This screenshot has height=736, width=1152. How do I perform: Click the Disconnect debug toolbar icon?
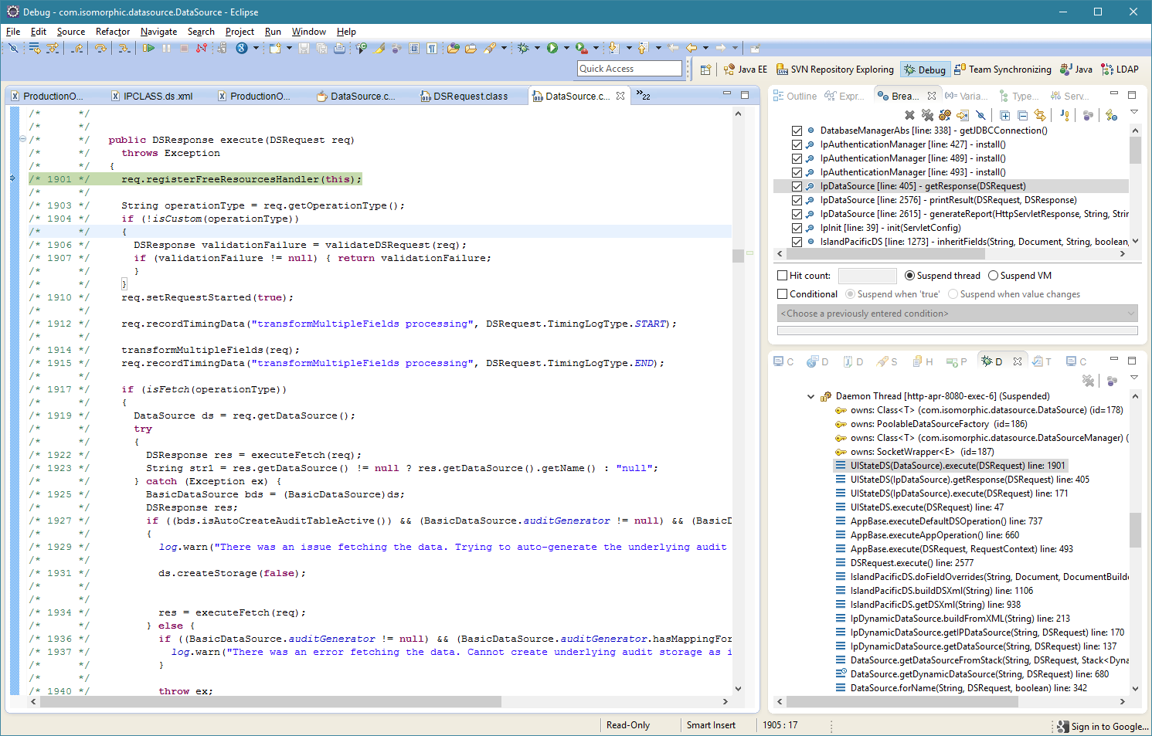tap(201, 48)
